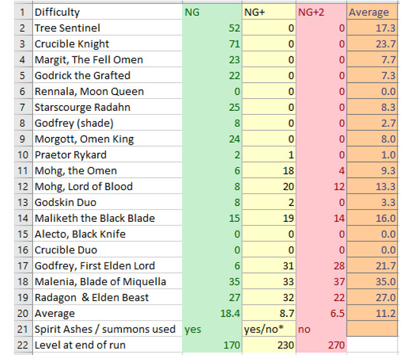The image size is (409, 360).
Task: Click the Spirit Ashes / summons used cell
Action: click(x=105, y=329)
